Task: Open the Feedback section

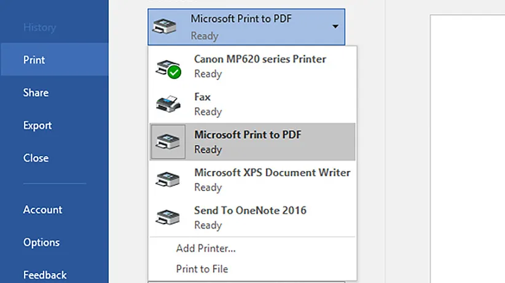Action: pyautogui.click(x=45, y=275)
